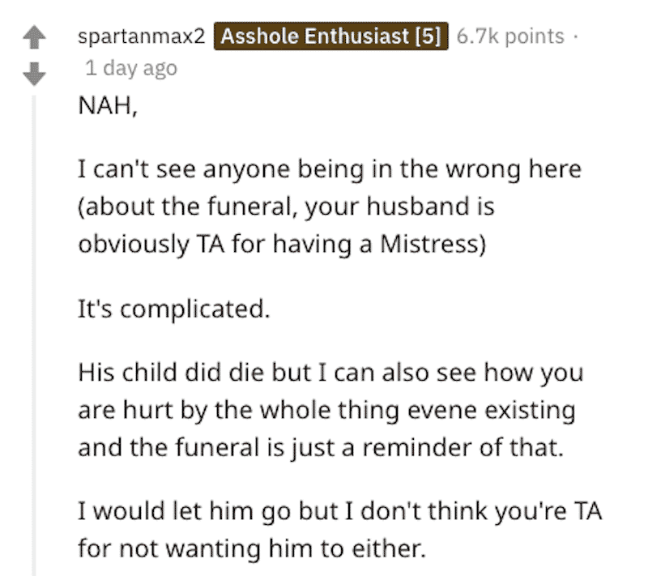Click the sentence 'It's complicated.'

coord(174,309)
